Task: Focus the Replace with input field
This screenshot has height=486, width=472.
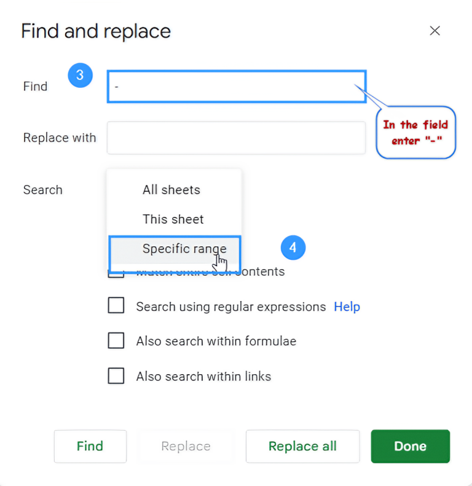Action: (236, 138)
